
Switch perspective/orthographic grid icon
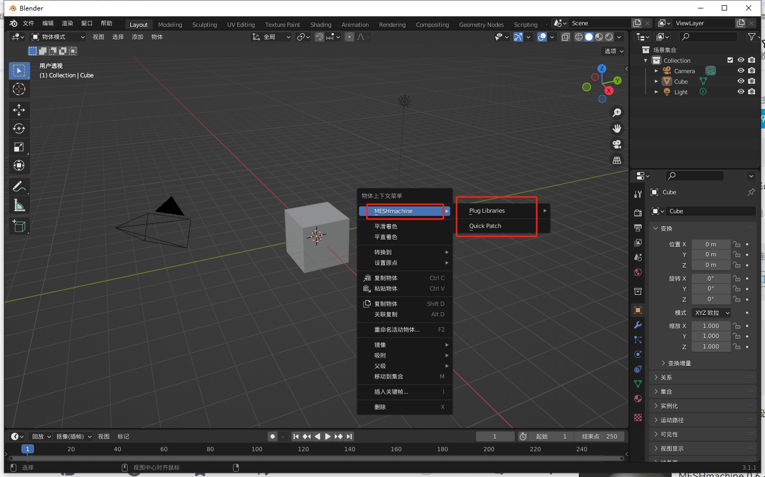tap(617, 160)
